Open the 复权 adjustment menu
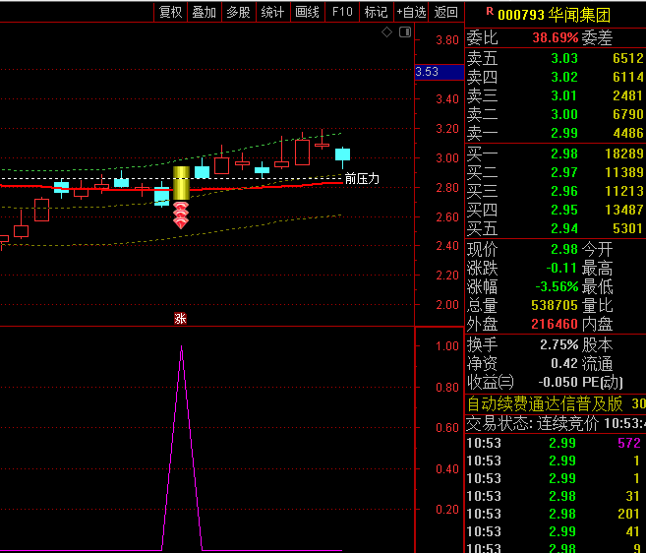Screen dimensions: 646x553 click(x=170, y=12)
